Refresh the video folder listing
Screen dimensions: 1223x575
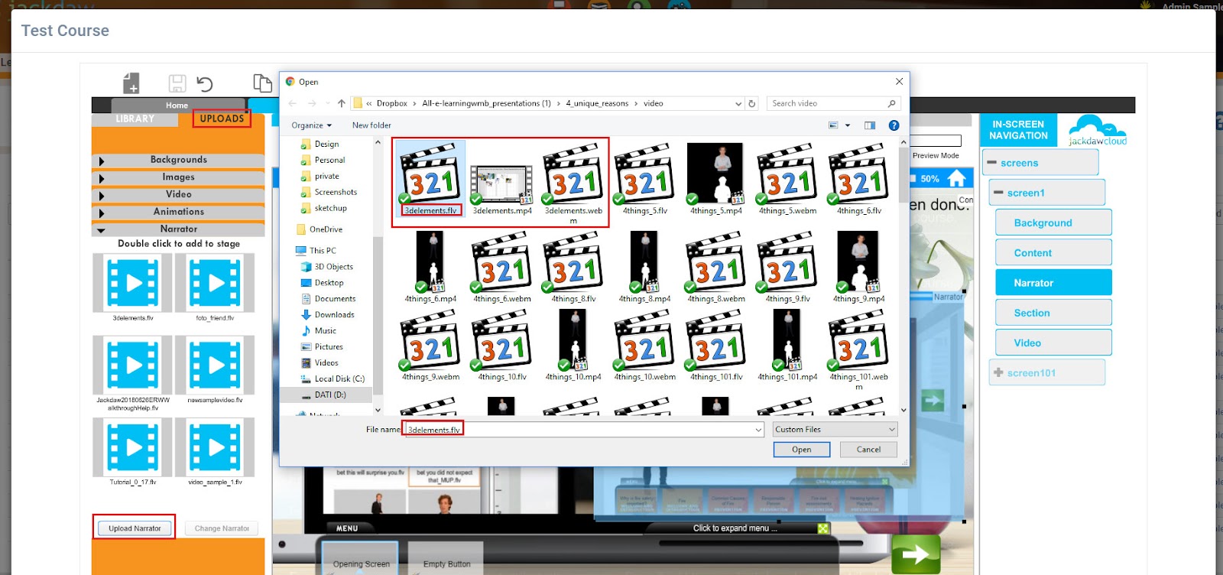click(x=752, y=103)
